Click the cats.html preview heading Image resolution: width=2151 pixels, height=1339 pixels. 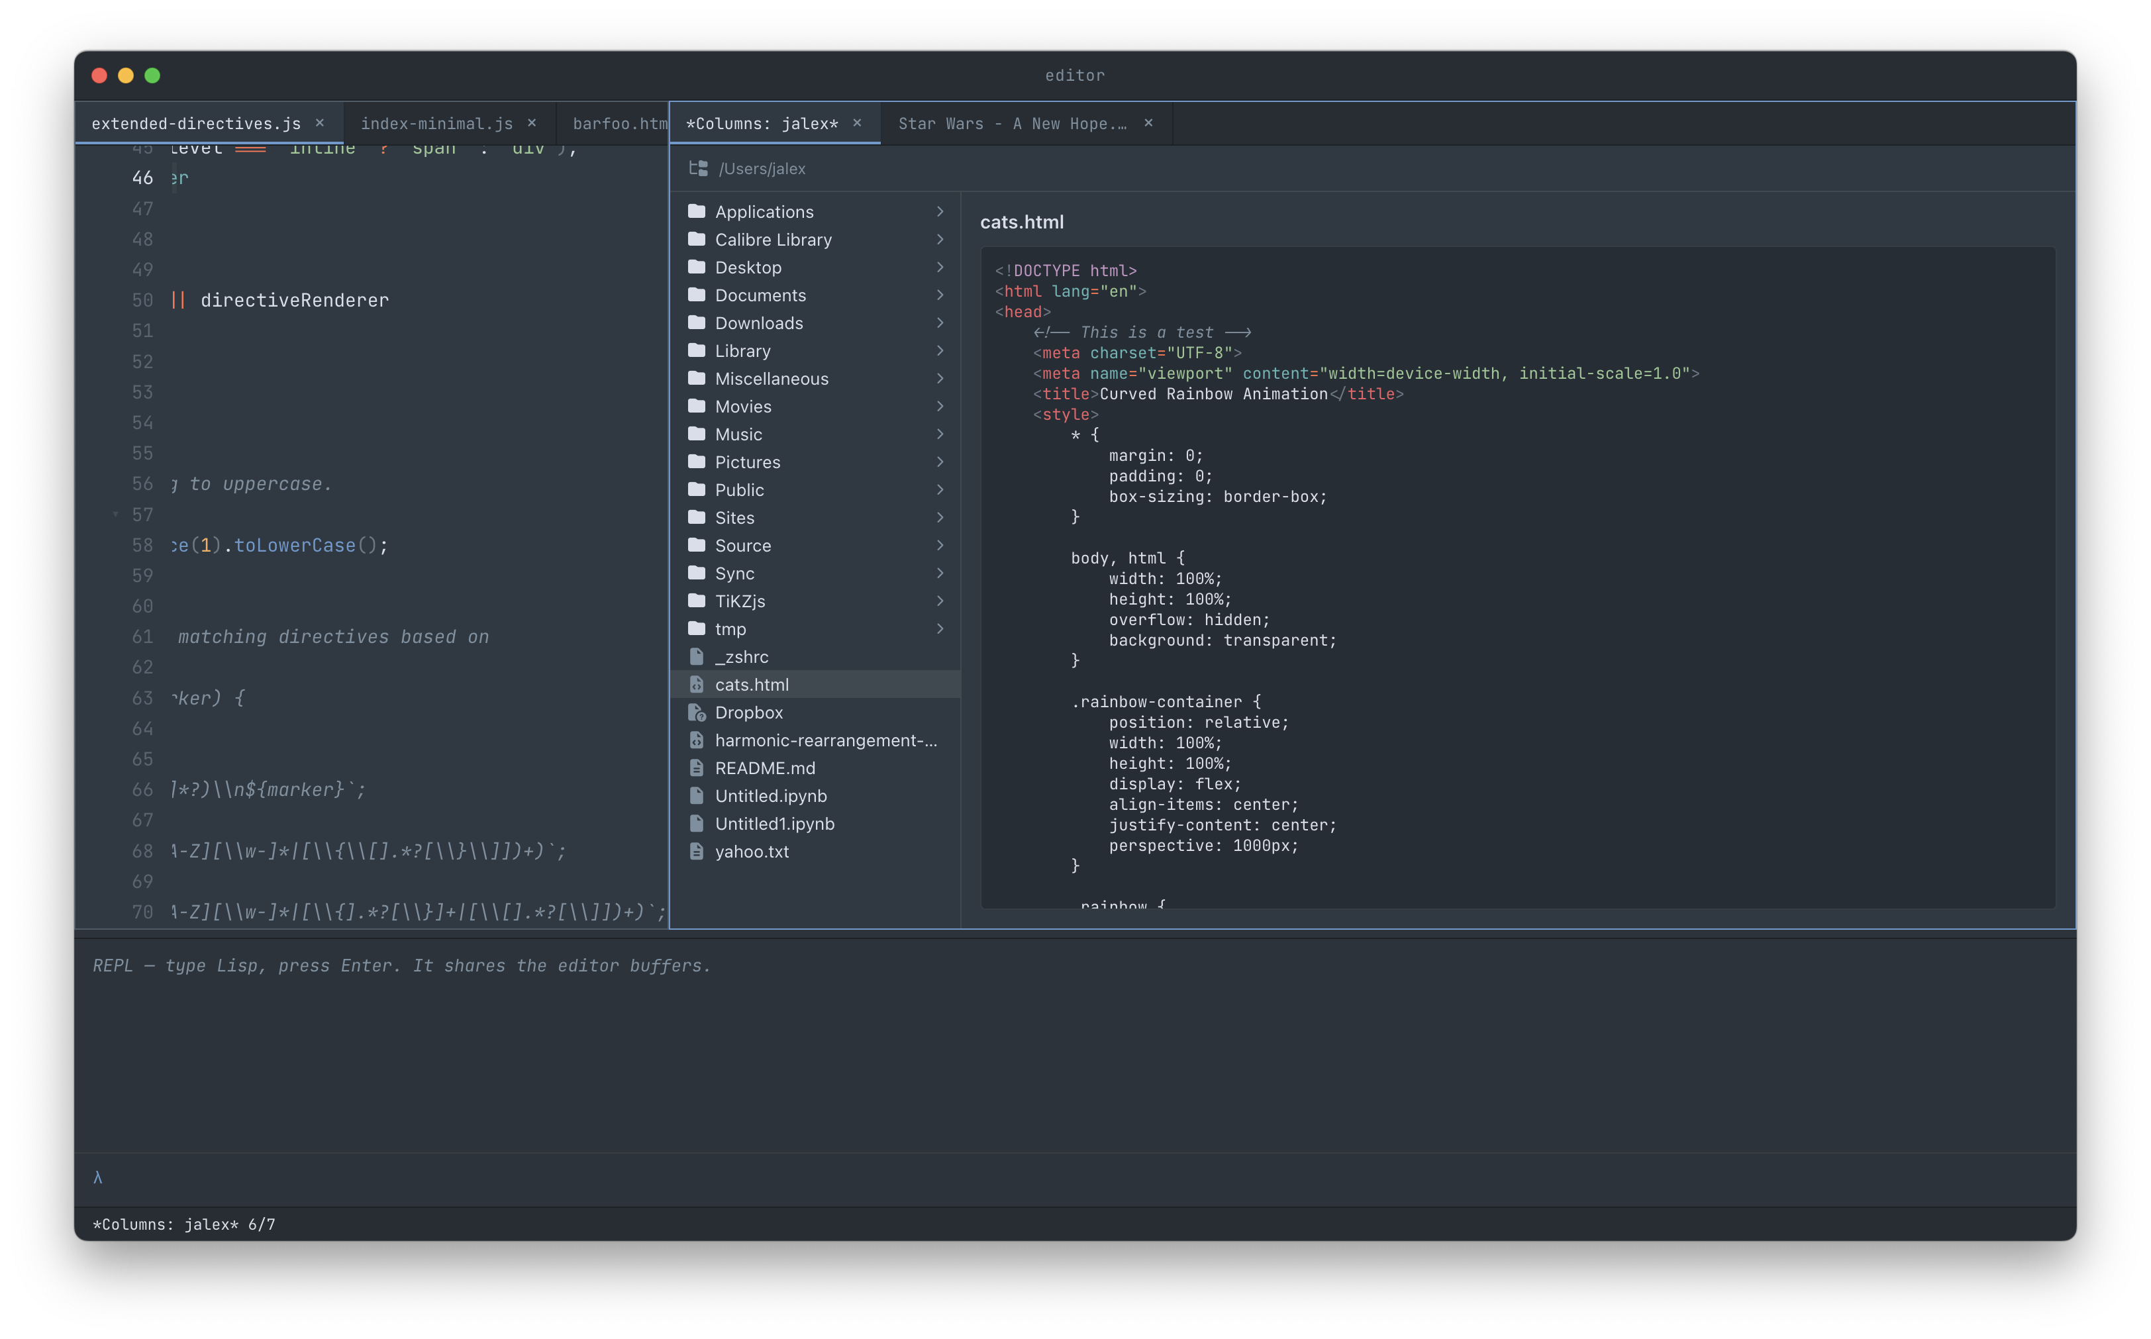[1021, 223]
